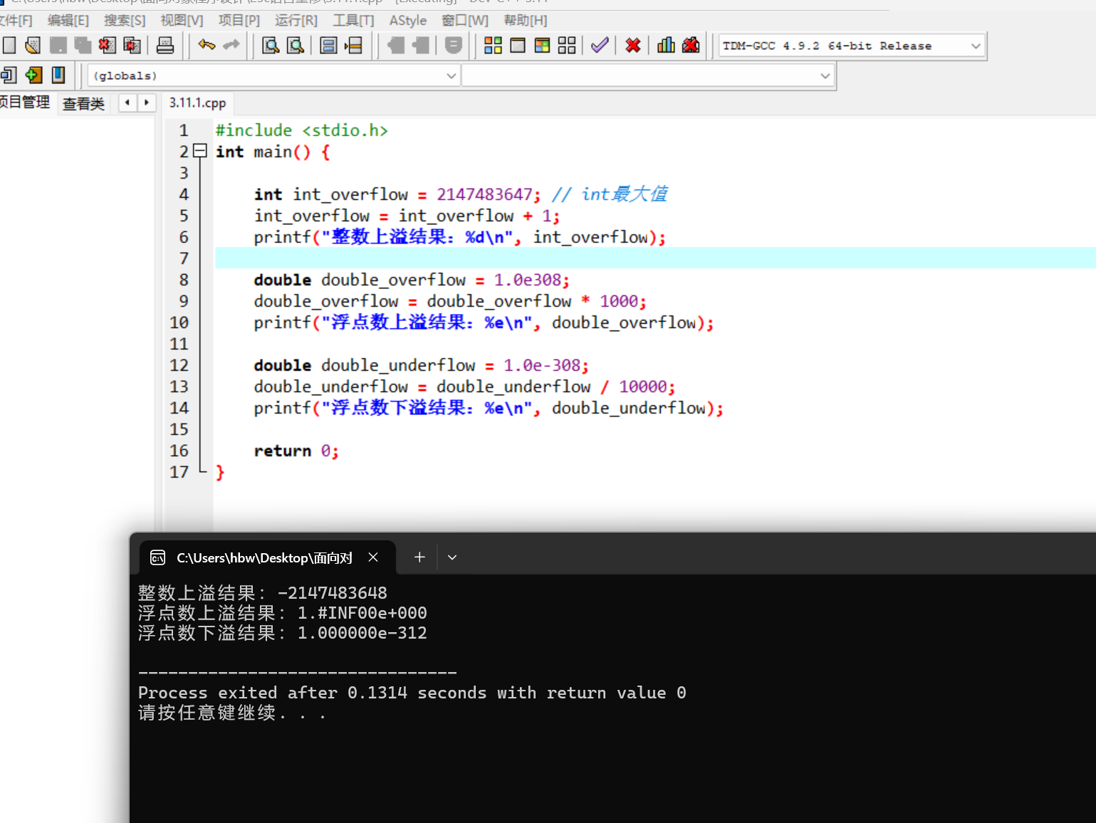Click console output '-2147483648'
The height and width of the screenshot is (823, 1096).
pos(333,593)
